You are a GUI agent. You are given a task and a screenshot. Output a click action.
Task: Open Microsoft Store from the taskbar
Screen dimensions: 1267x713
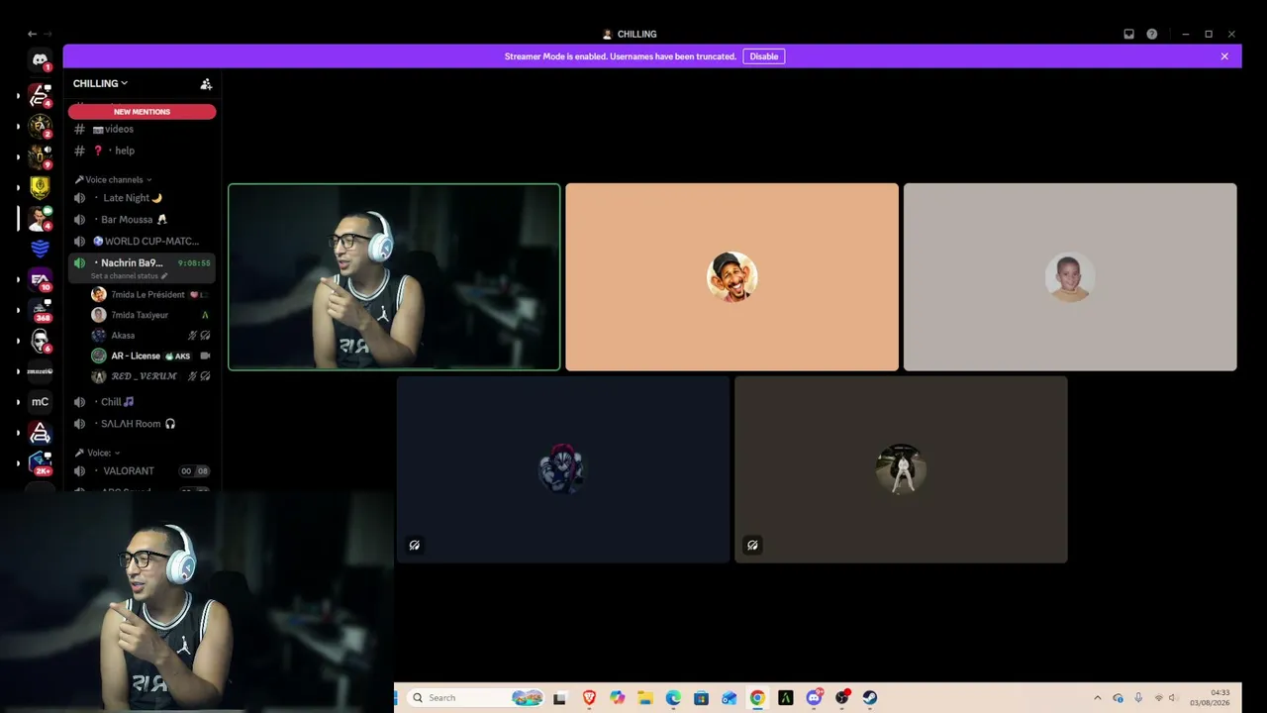pyautogui.click(x=701, y=698)
